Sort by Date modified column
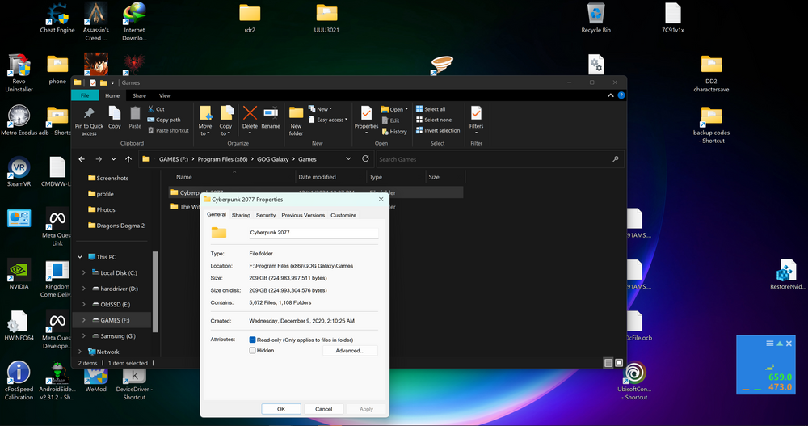This screenshot has height=426, width=808. (317, 177)
